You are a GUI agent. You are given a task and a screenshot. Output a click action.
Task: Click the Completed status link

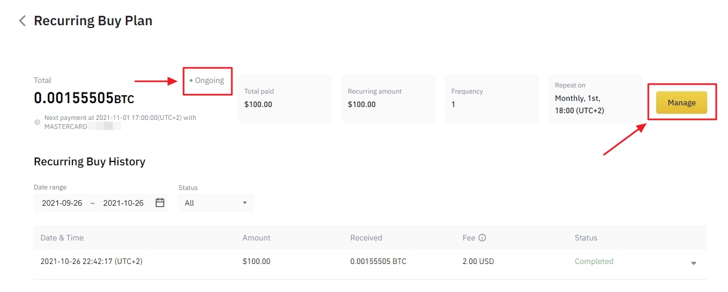tap(594, 261)
